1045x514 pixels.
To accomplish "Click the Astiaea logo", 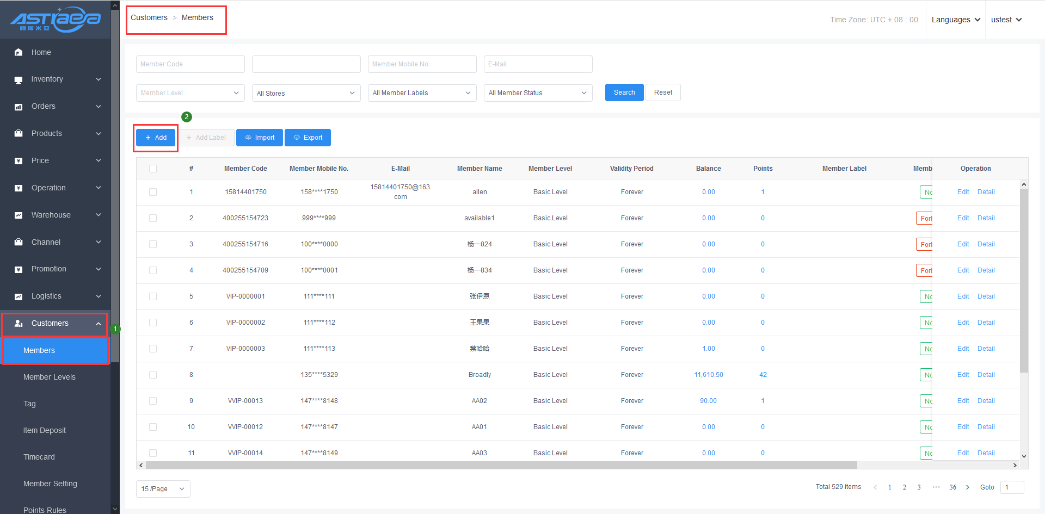I will [x=55, y=20].
